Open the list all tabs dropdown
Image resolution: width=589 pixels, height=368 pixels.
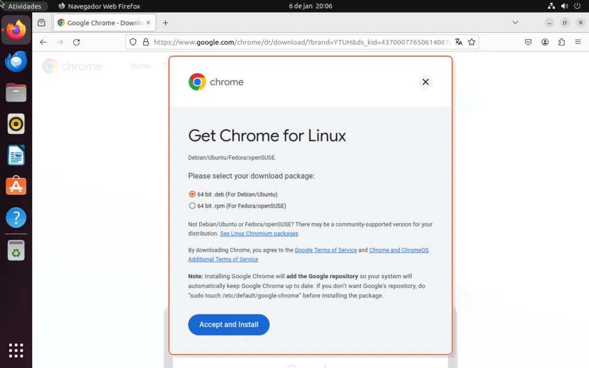coord(515,22)
